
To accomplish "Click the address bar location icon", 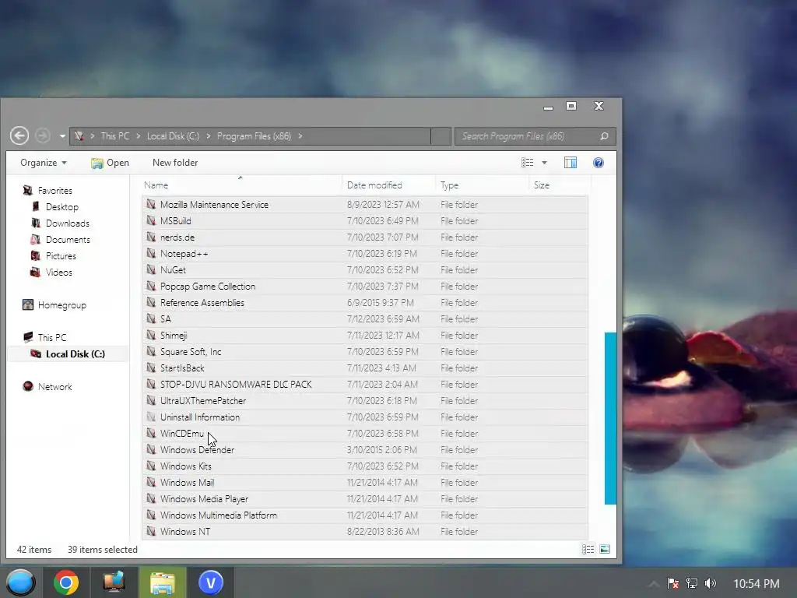I will tap(79, 135).
